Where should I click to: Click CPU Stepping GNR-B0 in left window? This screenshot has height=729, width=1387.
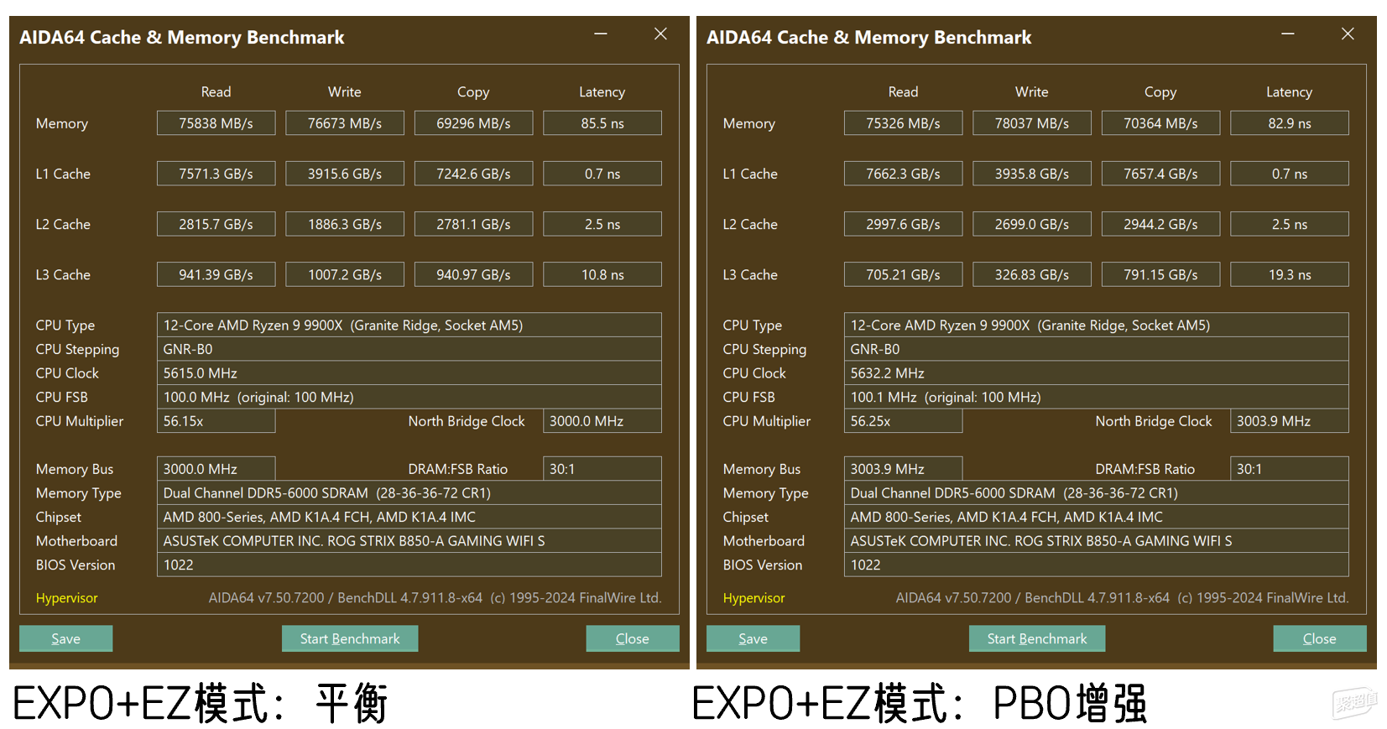[409, 349]
